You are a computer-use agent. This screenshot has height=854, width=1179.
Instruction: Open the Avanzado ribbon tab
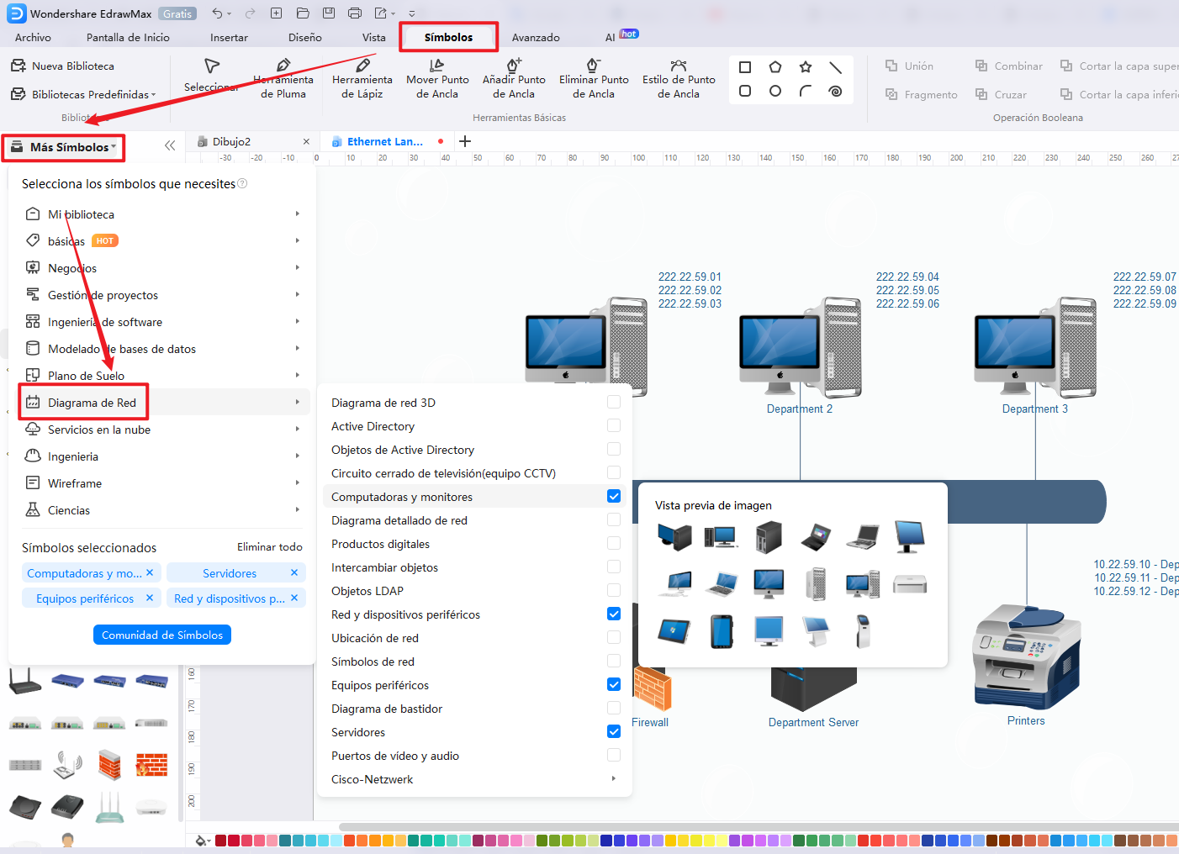click(536, 37)
